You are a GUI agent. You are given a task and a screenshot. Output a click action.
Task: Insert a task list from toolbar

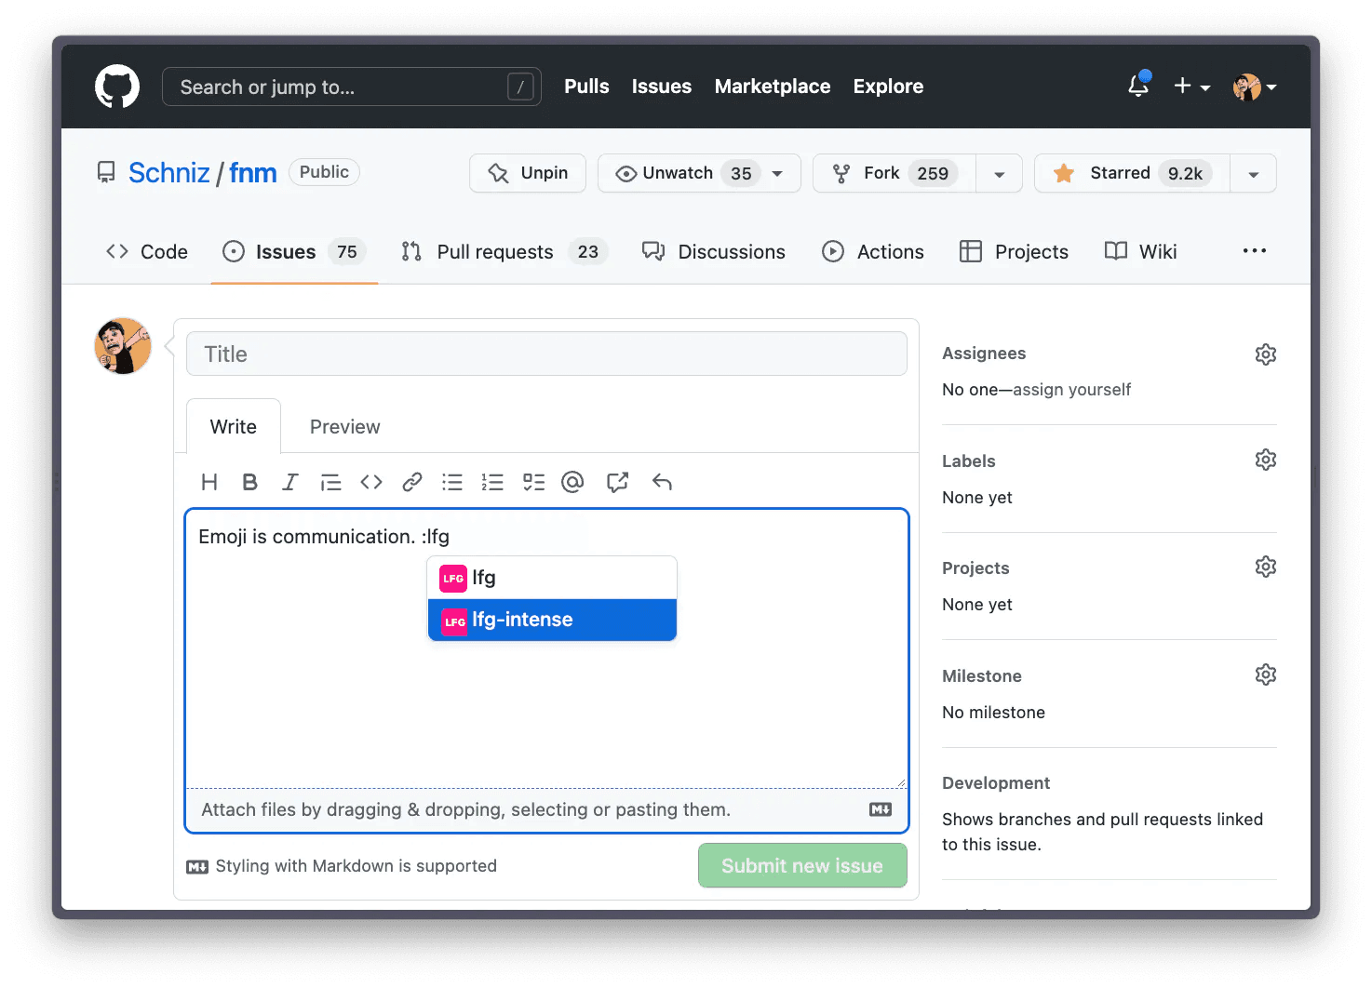(533, 482)
